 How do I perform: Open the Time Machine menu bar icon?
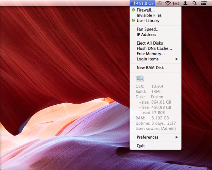[x=160, y=3]
